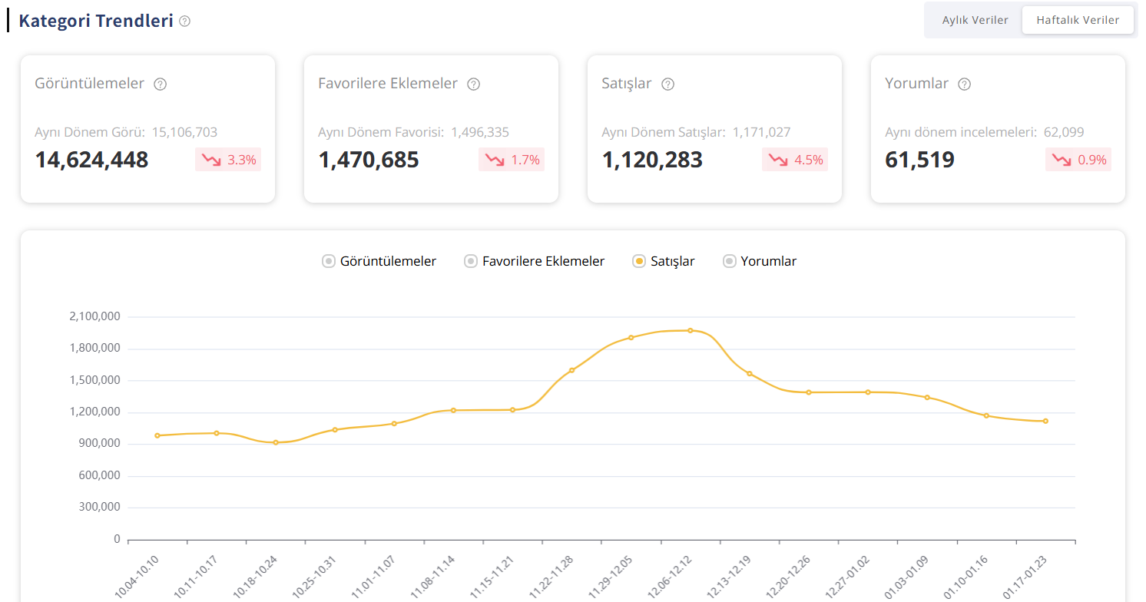Click the 1,120,283 sales total value
Image resolution: width=1146 pixels, height=602 pixels.
click(651, 160)
